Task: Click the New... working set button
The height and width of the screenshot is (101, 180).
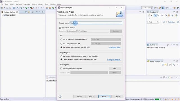Action: [115, 68]
